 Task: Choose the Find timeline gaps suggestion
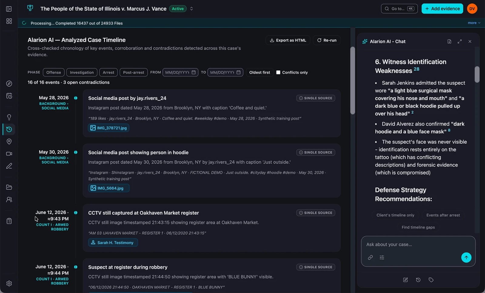[418, 227]
